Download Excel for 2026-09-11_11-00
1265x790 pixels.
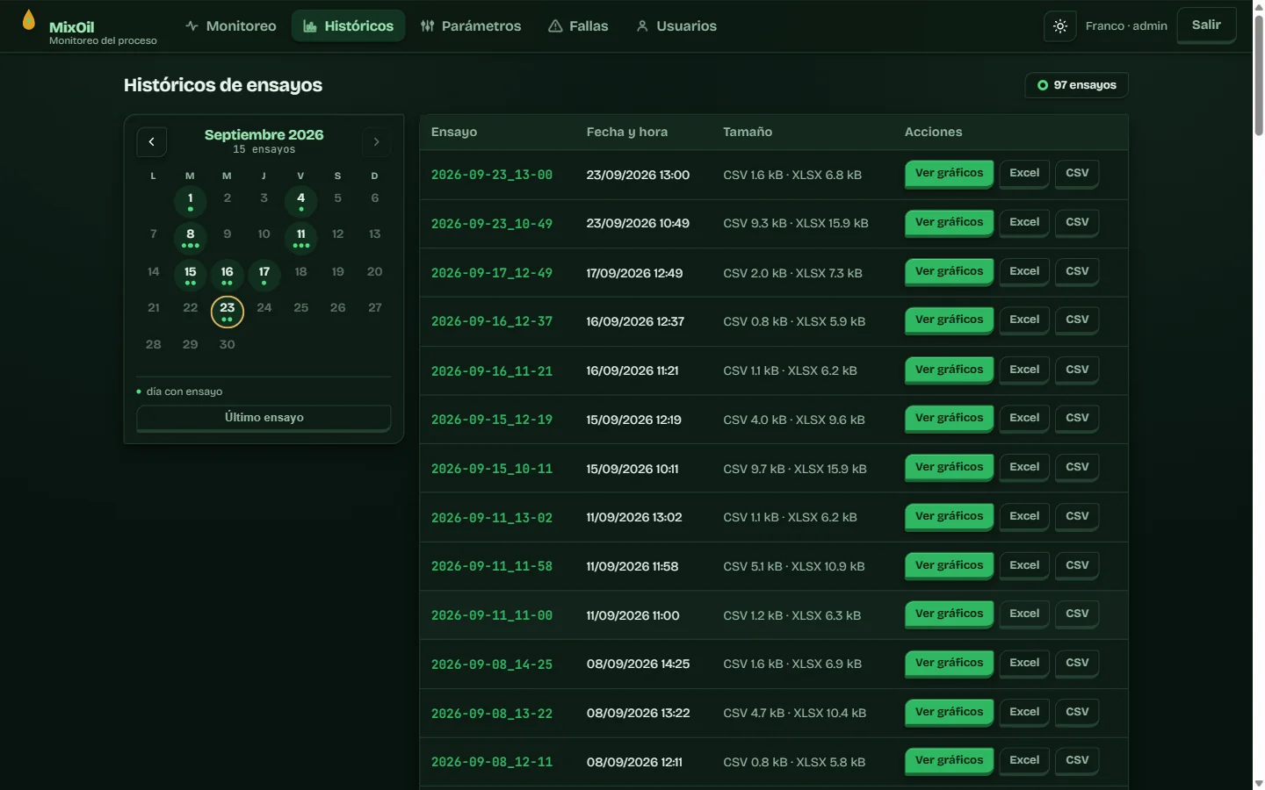tap(1024, 614)
